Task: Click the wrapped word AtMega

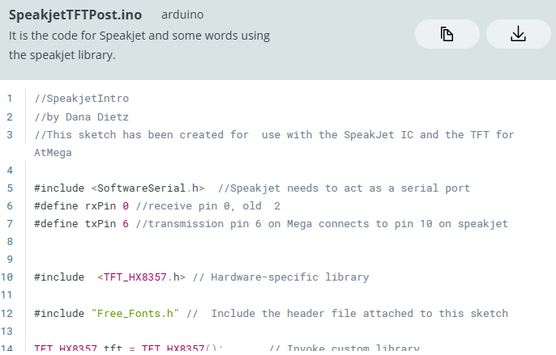Action: (53, 153)
